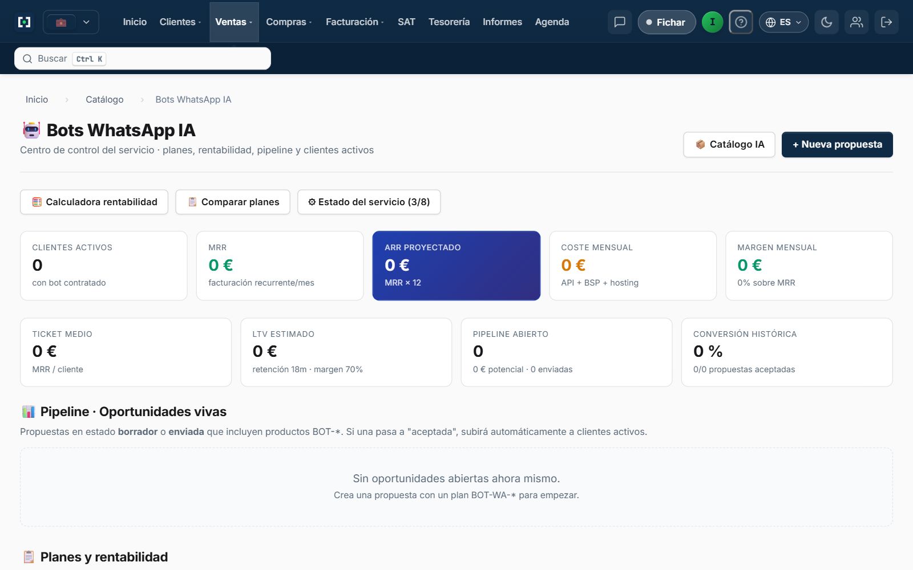
Task: Toggle dark mode with moon icon
Action: click(826, 22)
